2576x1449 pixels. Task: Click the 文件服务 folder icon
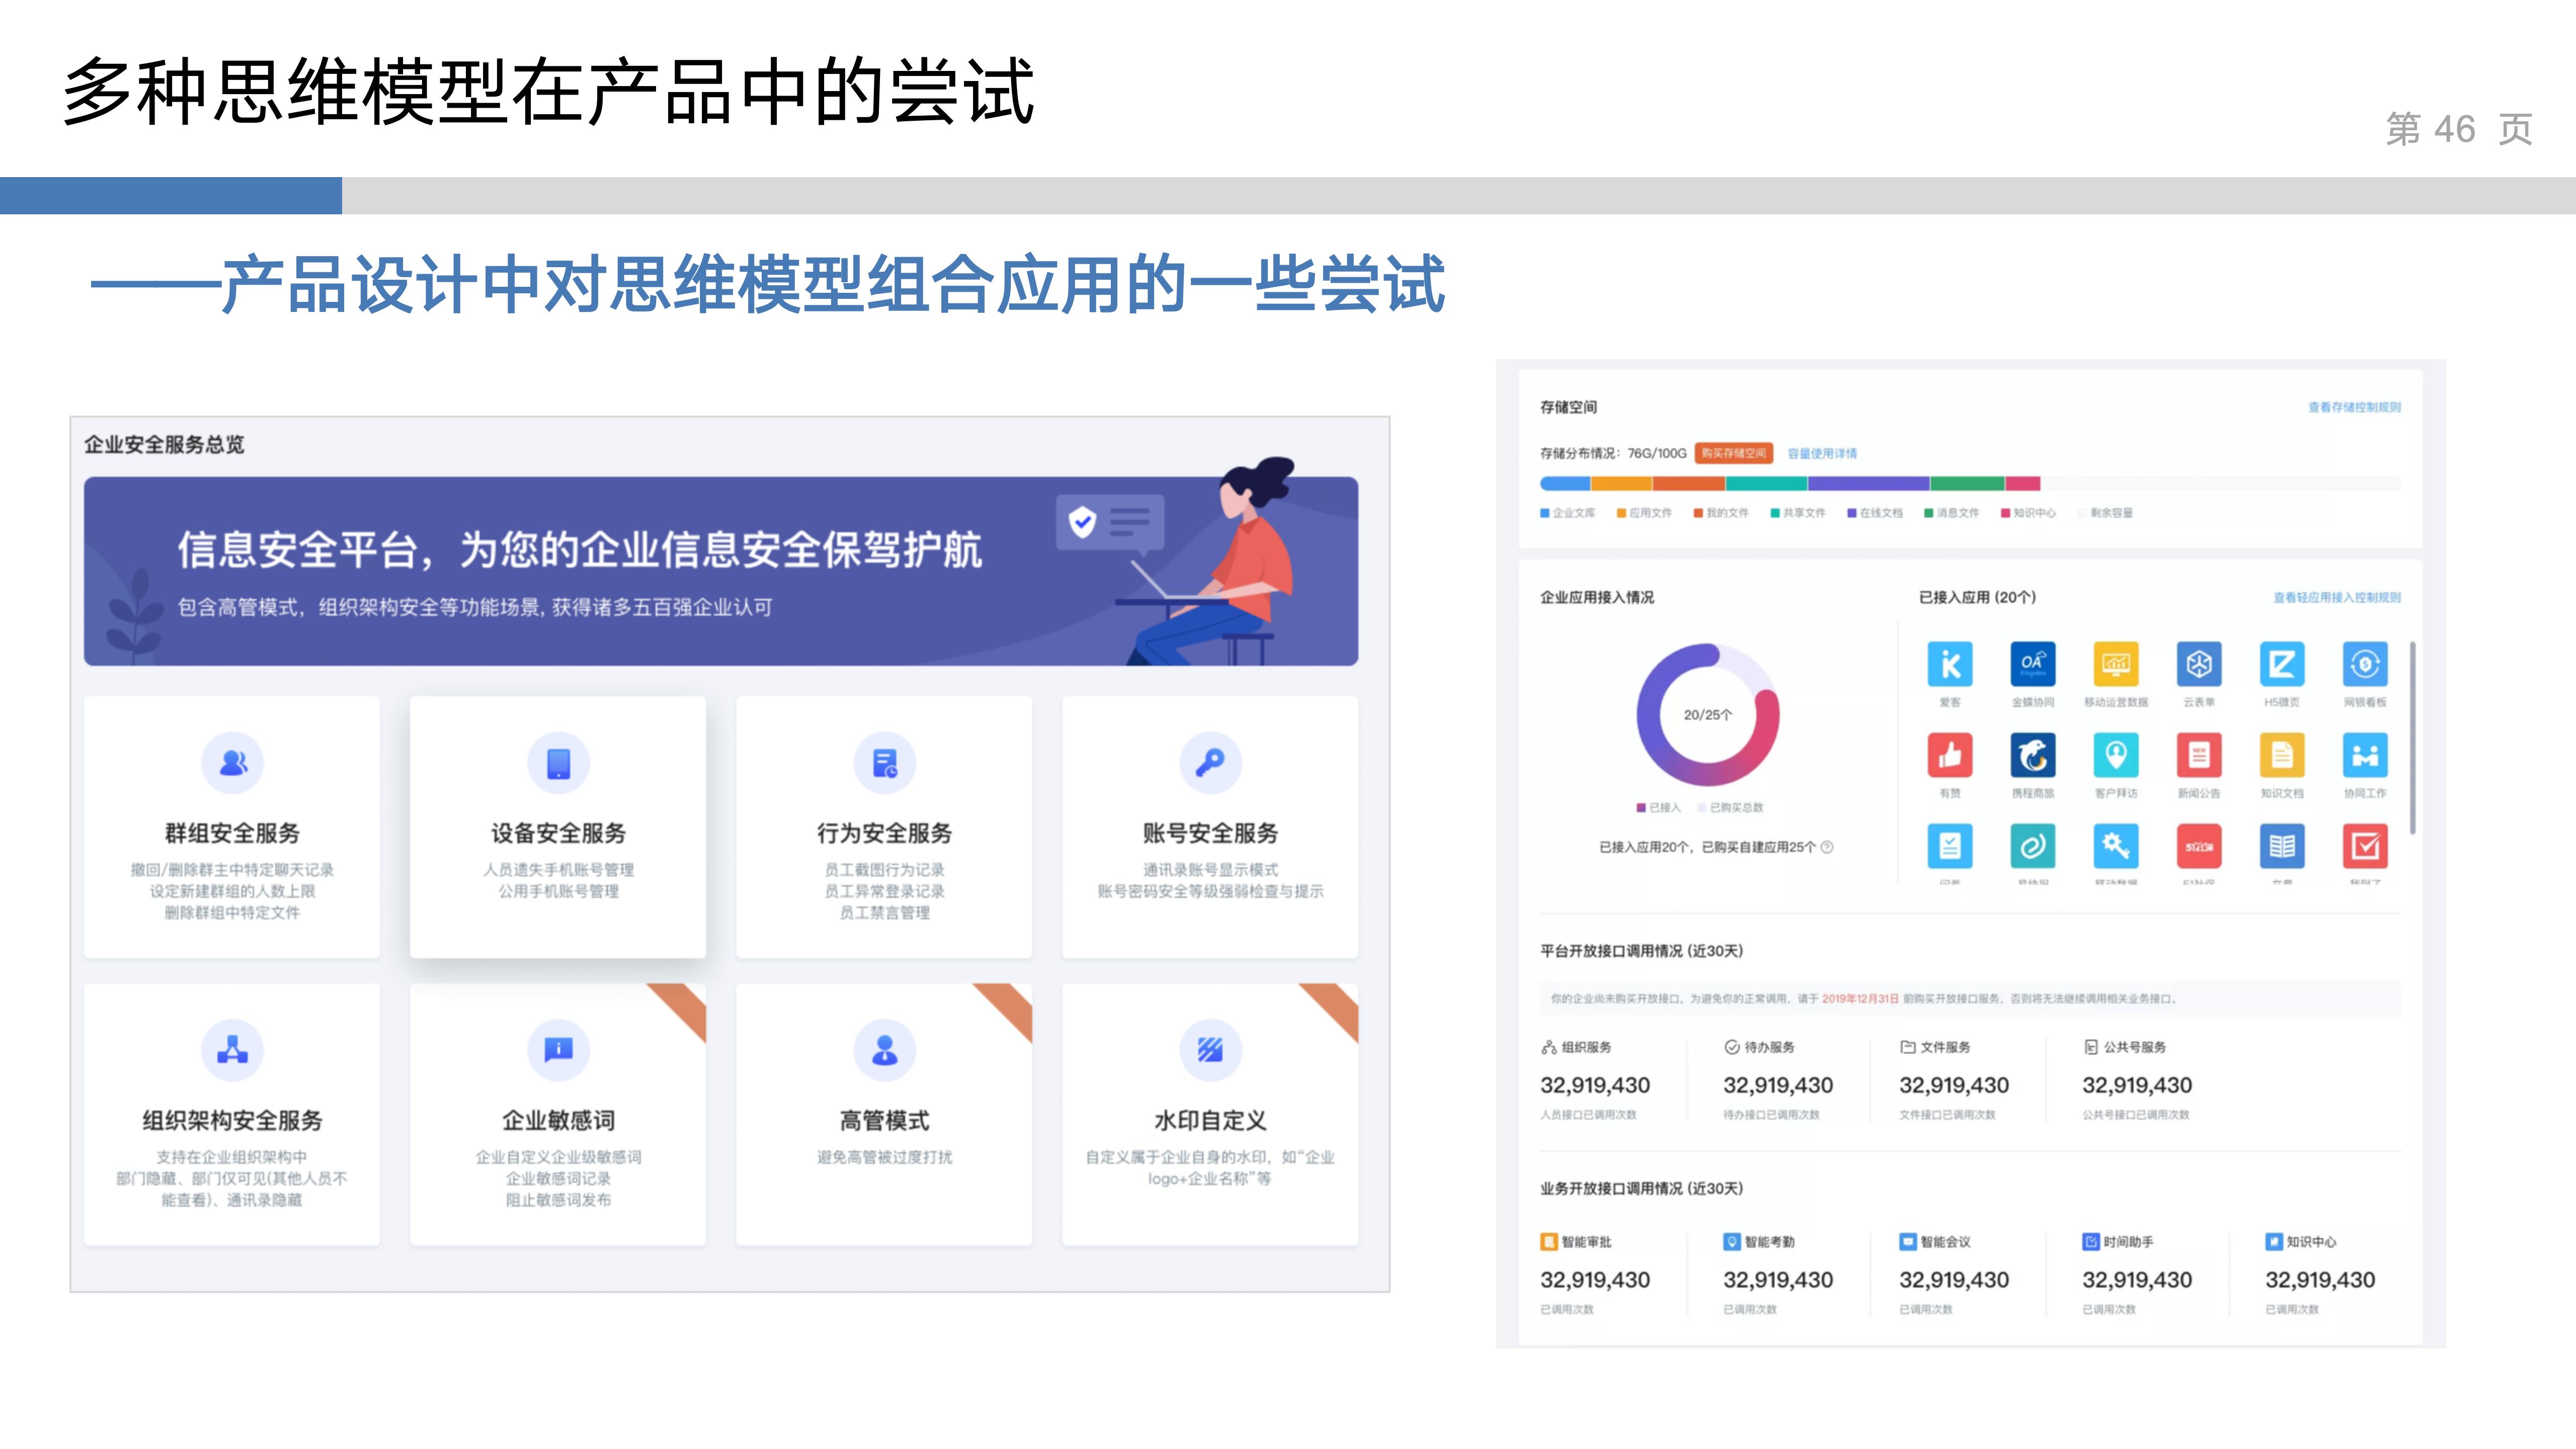click(1908, 1047)
